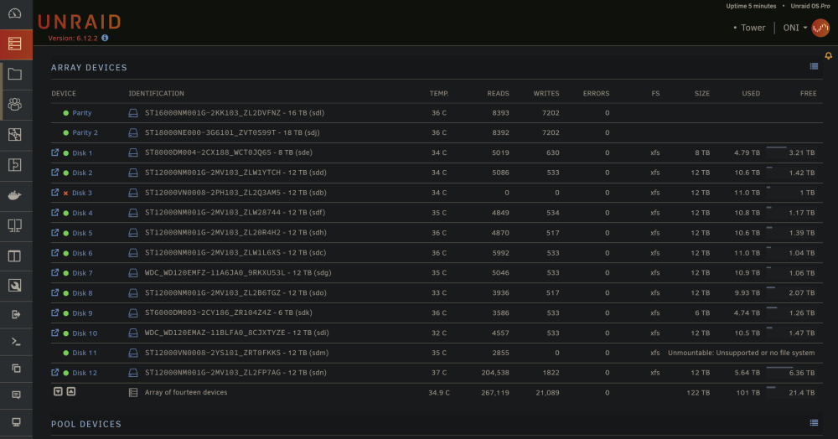This screenshot has height=439, width=838.
Task: Click the POOL DEVICES section heading
Action: pyautogui.click(x=86, y=424)
